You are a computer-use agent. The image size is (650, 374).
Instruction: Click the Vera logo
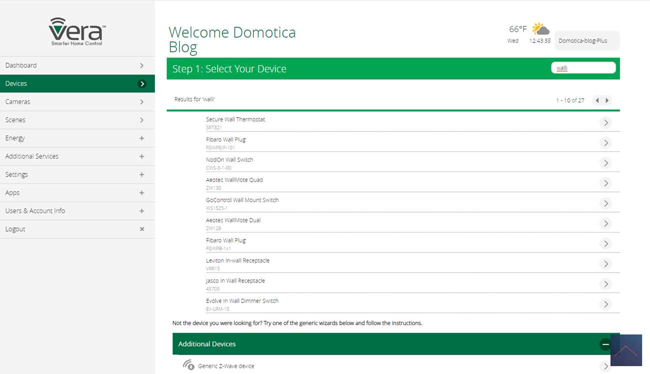tap(77, 31)
